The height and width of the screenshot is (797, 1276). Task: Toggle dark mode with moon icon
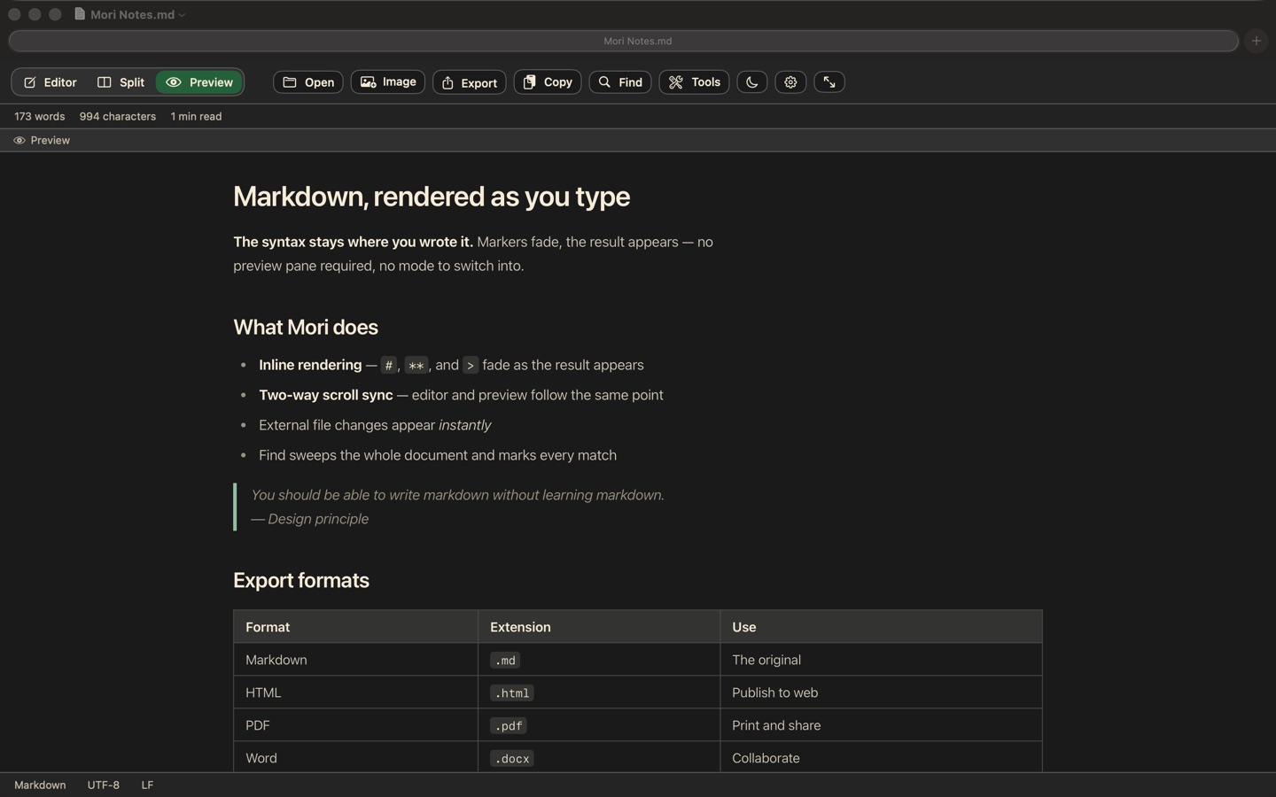pos(752,82)
